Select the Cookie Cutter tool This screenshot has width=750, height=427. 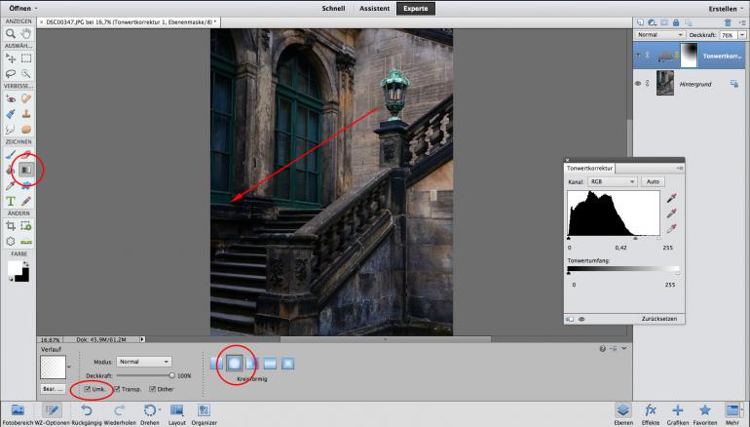coord(11,241)
